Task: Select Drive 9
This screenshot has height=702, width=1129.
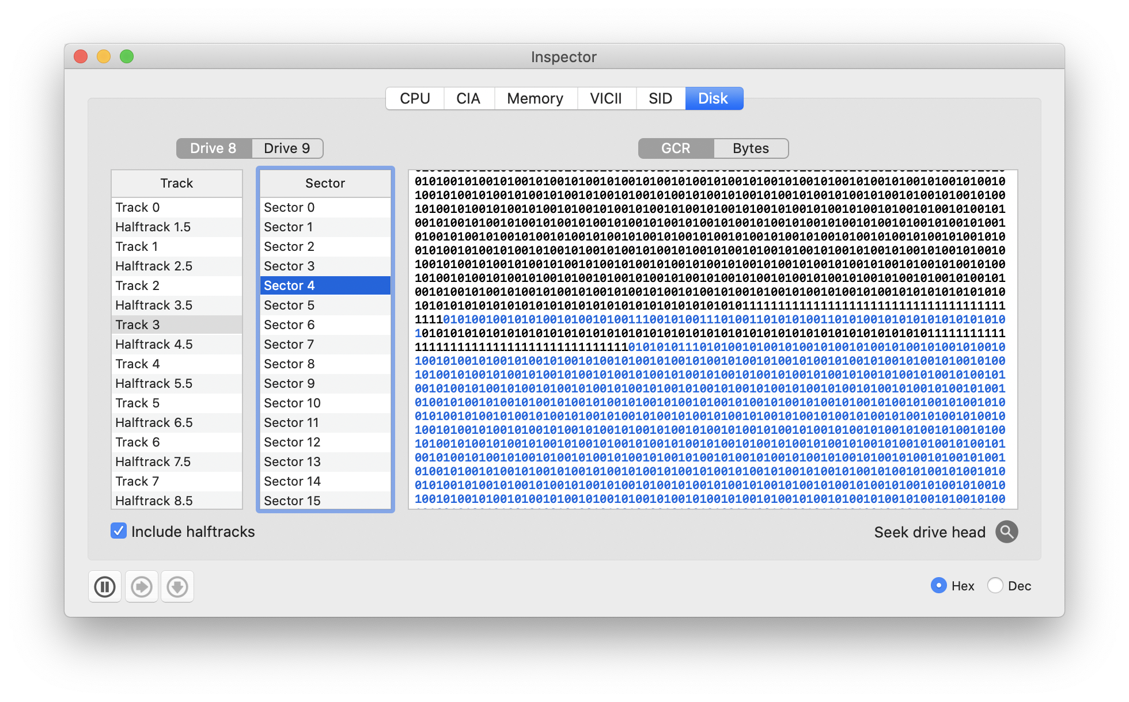Action: tap(287, 148)
